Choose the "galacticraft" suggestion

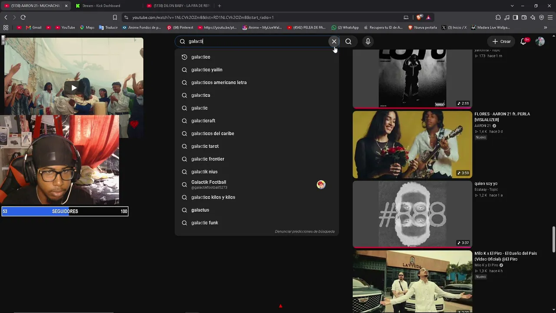pyautogui.click(x=257, y=121)
